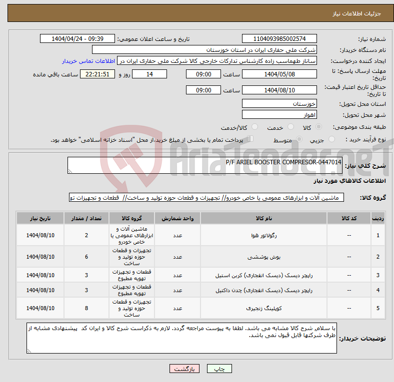Click the گروه کالا column header
This screenshot has width=394, height=382.
pos(131,218)
